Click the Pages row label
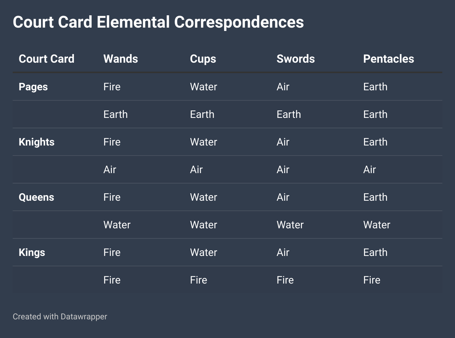The image size is (455, 338). (33, 87)
